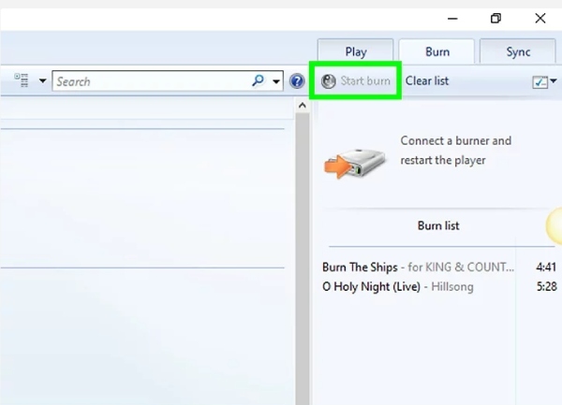Expand the Burn options dropdown arrow

[x=554, y=81]
